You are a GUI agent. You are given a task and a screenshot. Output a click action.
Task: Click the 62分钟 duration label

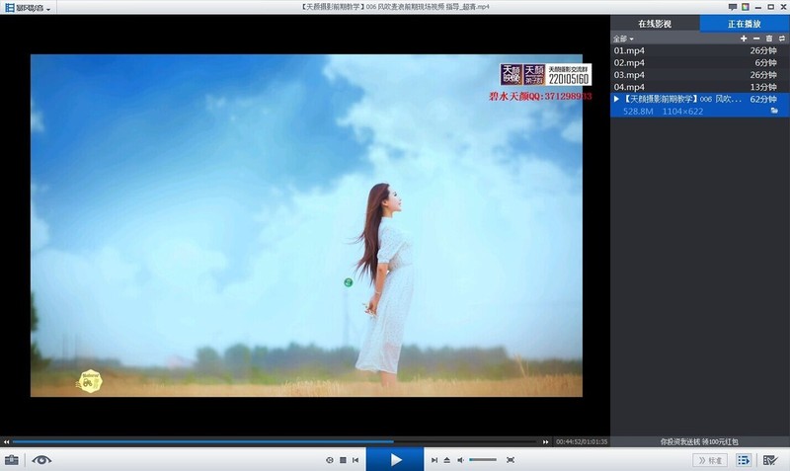point(763,100)
